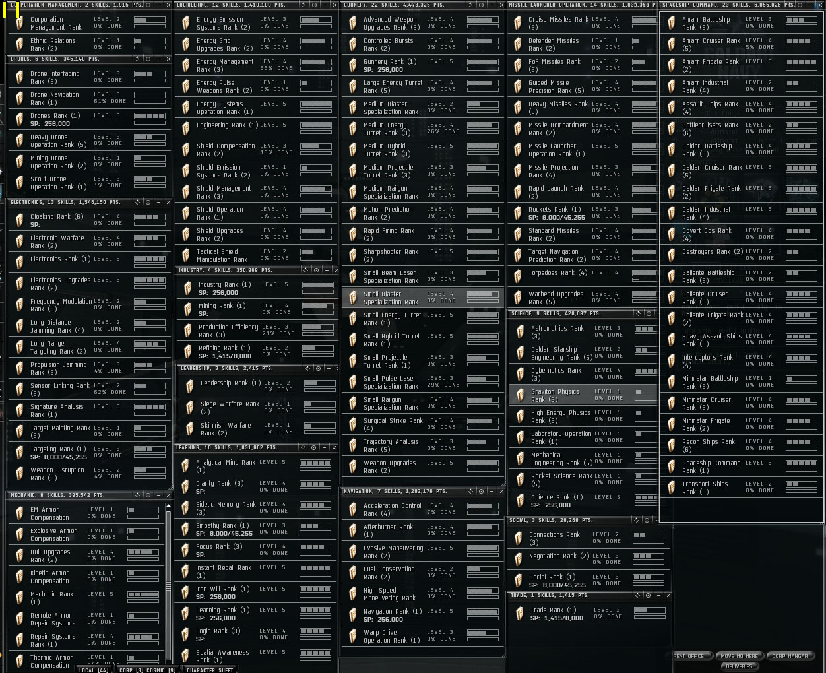Click the Gunnery Rank (1) skill book icon
This screenshot has height=673, width=826.
click(353, 66)
